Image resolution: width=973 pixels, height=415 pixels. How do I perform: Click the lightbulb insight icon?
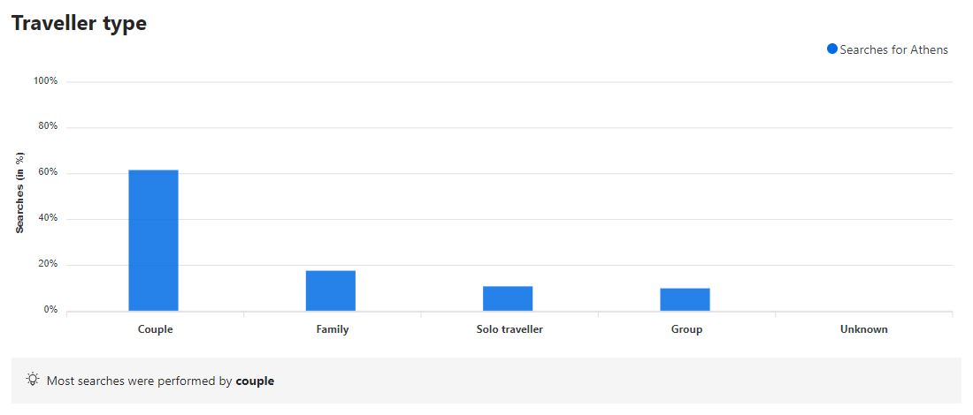click(33, 381)
